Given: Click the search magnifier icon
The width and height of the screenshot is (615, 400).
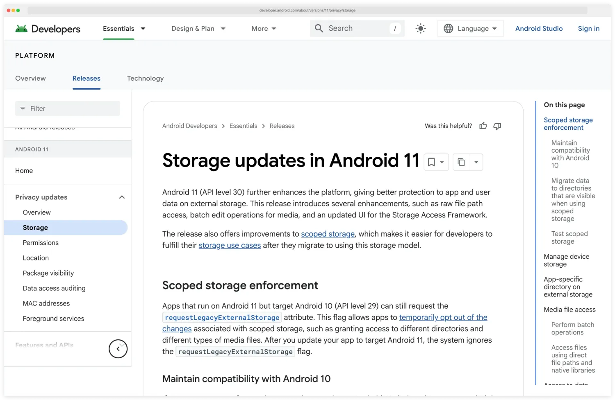Looking at the screenshot, I should point(319,28).
